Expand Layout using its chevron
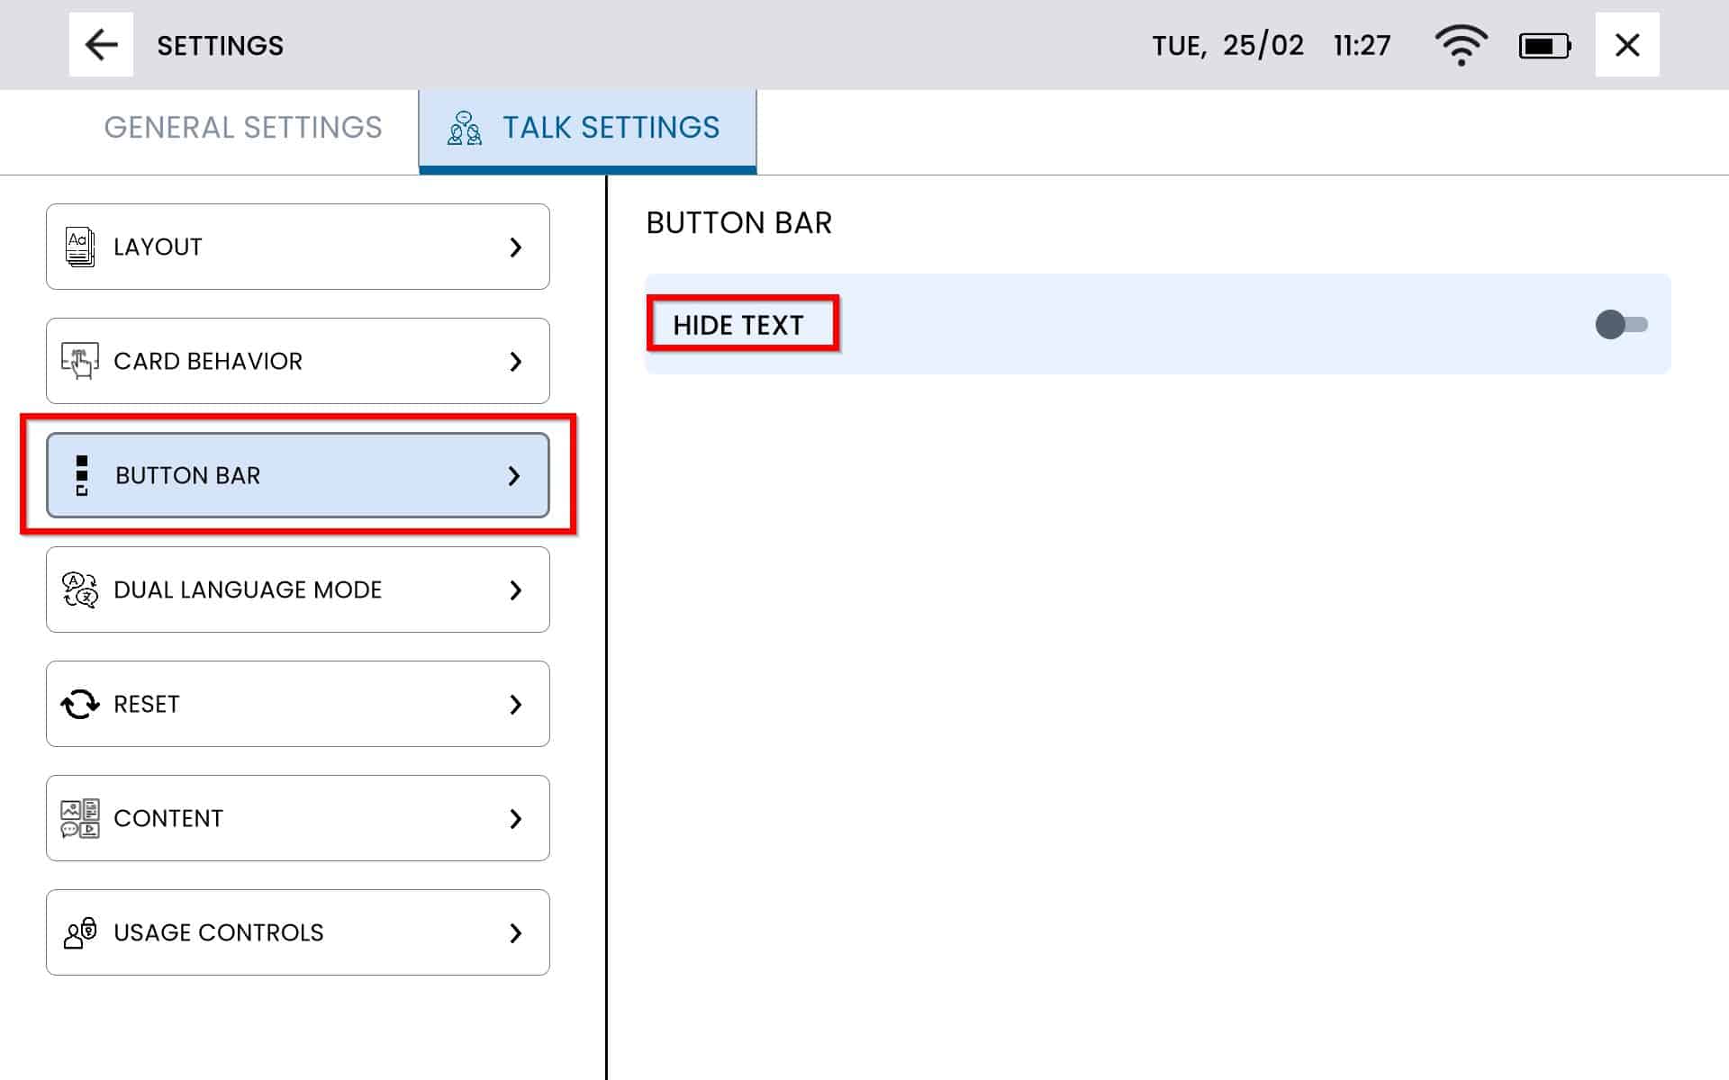 516,247
